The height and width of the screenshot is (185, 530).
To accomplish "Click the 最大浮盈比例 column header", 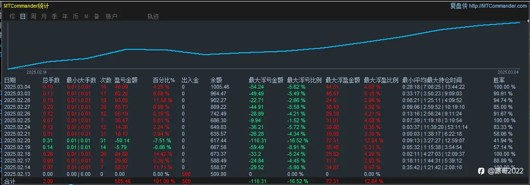I will coord(381,81).
